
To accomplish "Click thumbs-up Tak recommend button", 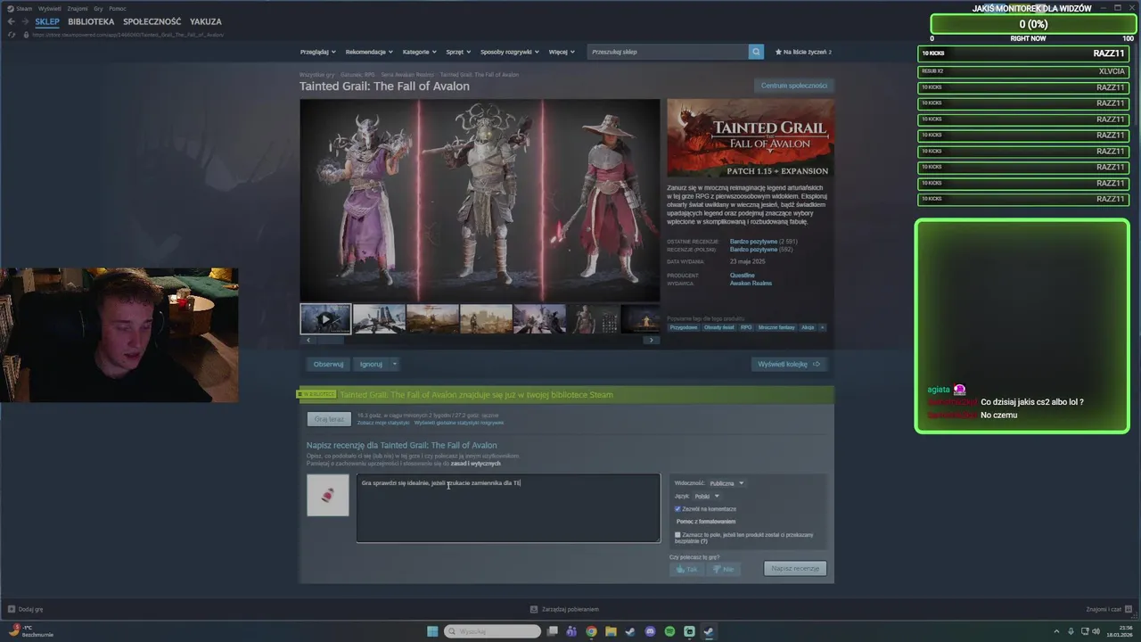I will pyautogui.click(x=686, y=569).
